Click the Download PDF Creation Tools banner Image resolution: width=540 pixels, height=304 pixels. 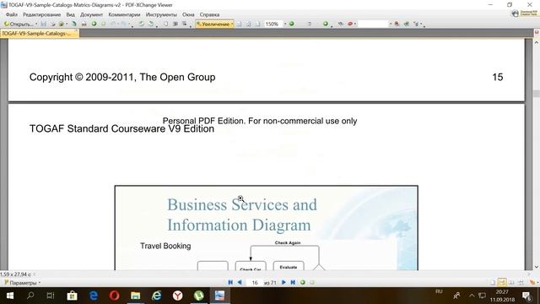point(525,14)
